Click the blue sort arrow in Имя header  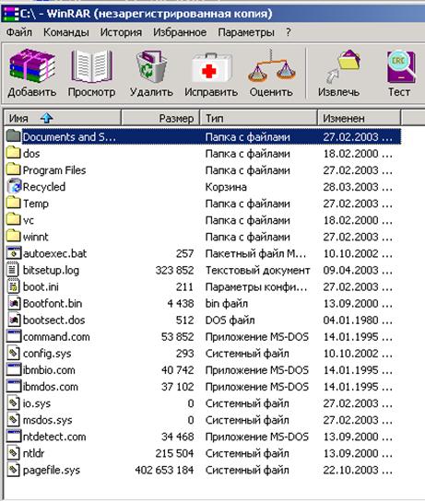[47, 118]
